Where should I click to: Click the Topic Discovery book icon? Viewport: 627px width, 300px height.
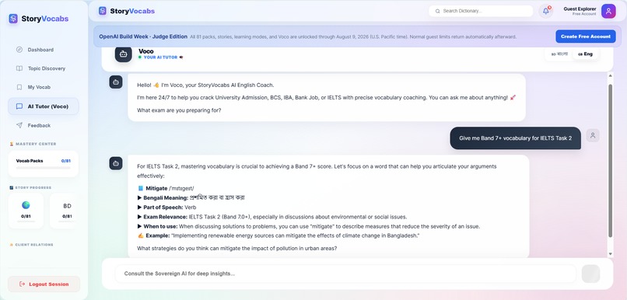[19, 68]
